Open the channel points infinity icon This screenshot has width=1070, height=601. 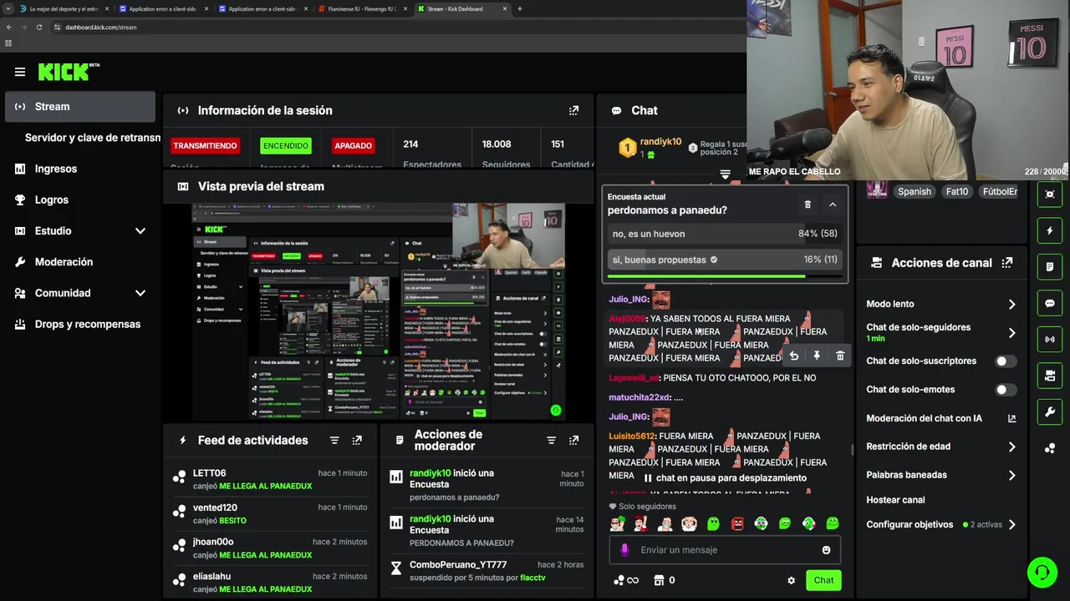coord(626,580)
